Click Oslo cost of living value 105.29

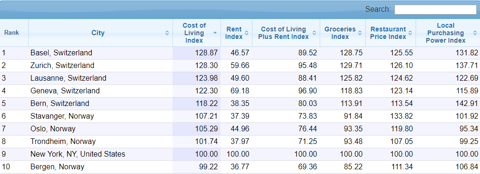pos(206,129)
